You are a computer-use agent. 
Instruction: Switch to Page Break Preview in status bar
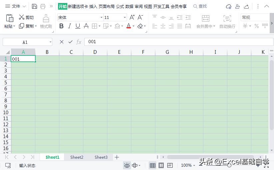click(x=170, y=165)
